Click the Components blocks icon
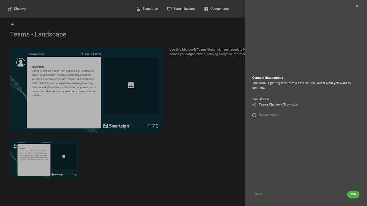Viewport: 367px width, 206px height. pyautogui.click(x=206, y=9)
